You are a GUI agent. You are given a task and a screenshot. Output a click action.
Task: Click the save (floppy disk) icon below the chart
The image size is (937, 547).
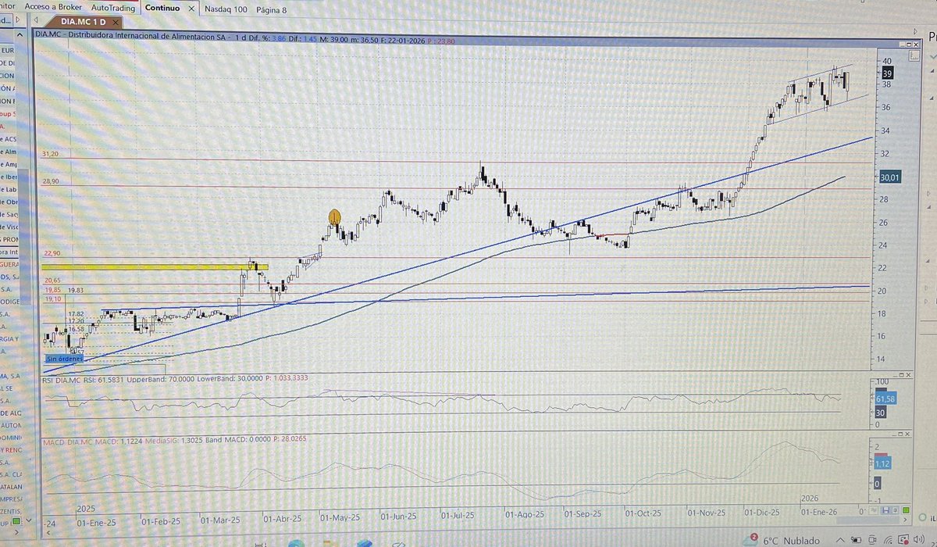pyautogui.click(x=885, y=510)
